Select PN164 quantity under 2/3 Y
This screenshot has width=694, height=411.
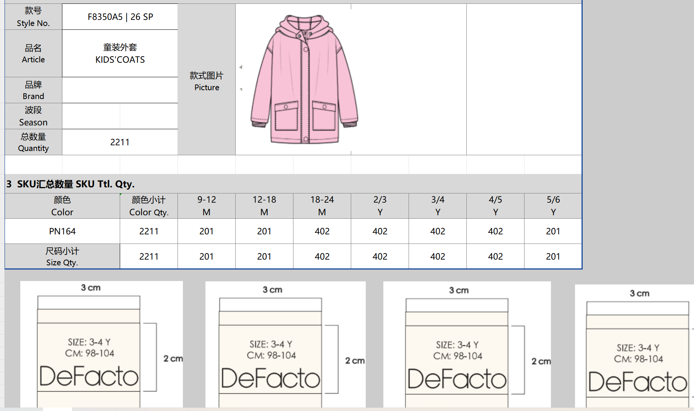(380, 231)
